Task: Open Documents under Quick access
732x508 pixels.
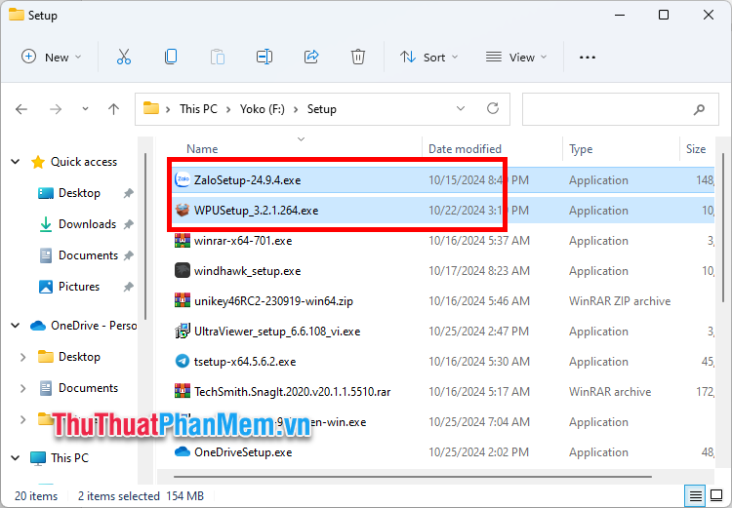Action: point(88,255)
